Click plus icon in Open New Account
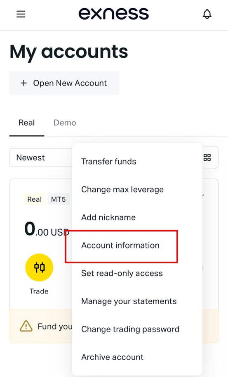The height and width of the screenshot is (377, 228). (x=24, y=83)
